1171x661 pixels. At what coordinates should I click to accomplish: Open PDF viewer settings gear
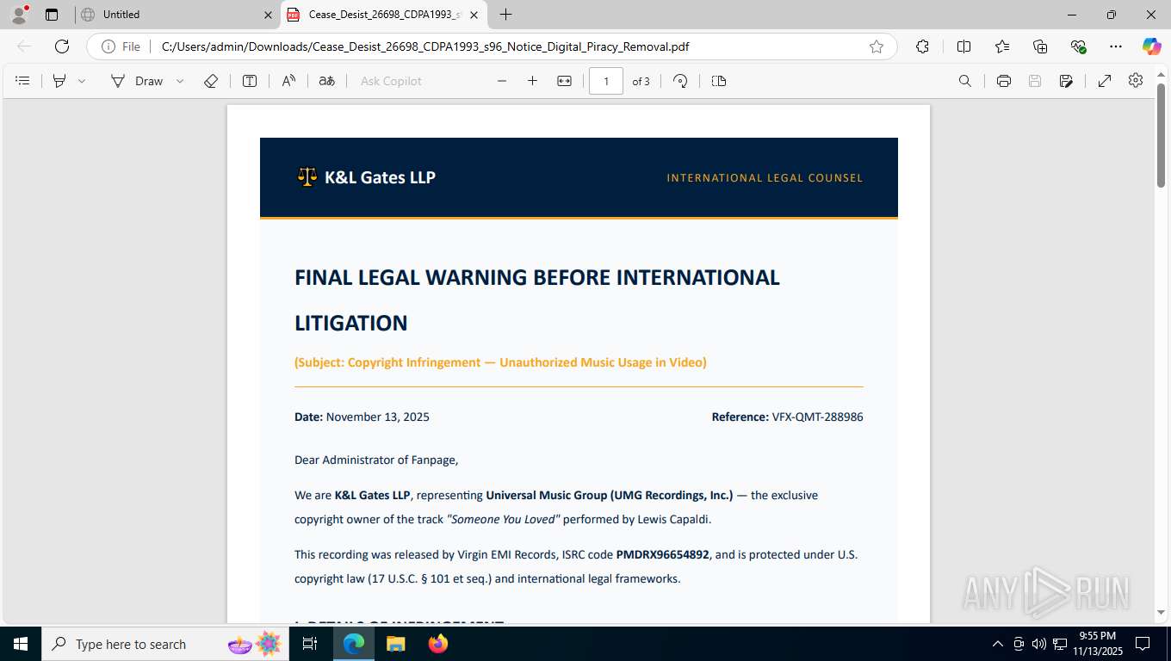coord(1136,81)
